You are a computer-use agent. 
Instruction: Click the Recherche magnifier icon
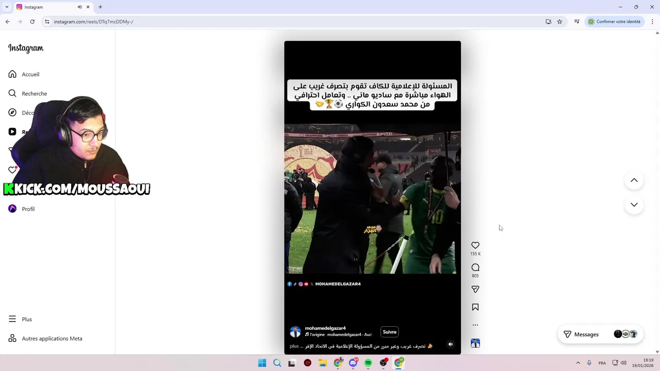(x=12, y=93)
